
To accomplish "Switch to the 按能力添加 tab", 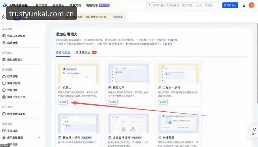I will [x=63, y=53].
